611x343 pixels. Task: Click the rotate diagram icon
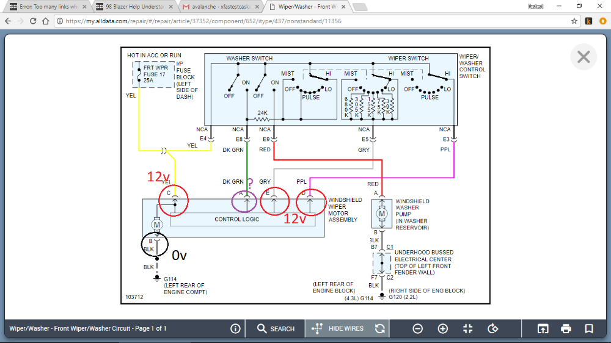pos(493,329)
